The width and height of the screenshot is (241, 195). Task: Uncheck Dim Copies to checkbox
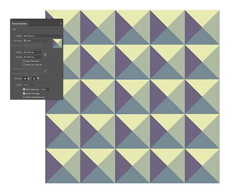click(x=24, y=89)
